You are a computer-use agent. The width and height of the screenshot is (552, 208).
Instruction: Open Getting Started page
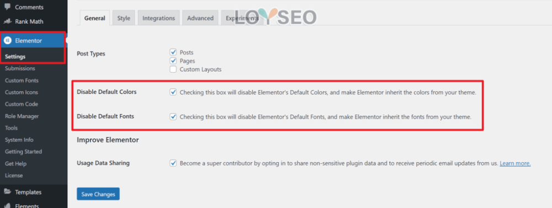click(x=24, y=152)
